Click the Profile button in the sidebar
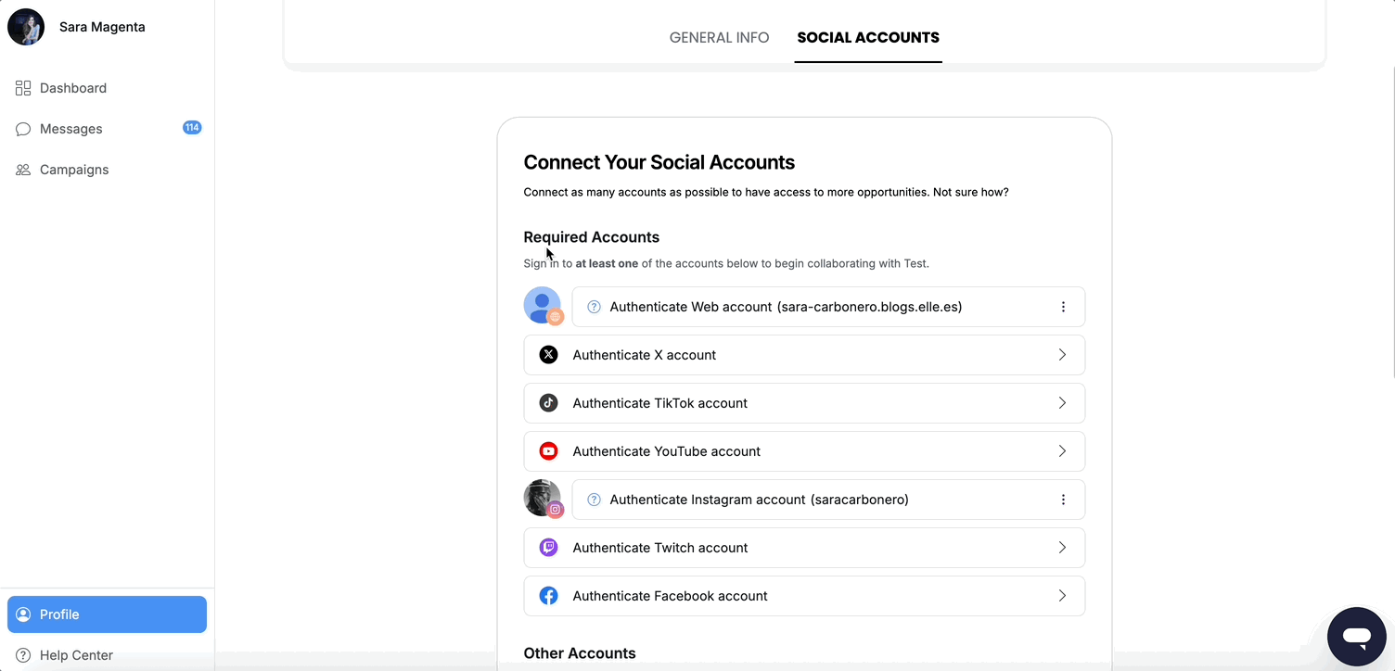Image resolution: width=1395 pixels, height=671 pixels. pos(107,614)
